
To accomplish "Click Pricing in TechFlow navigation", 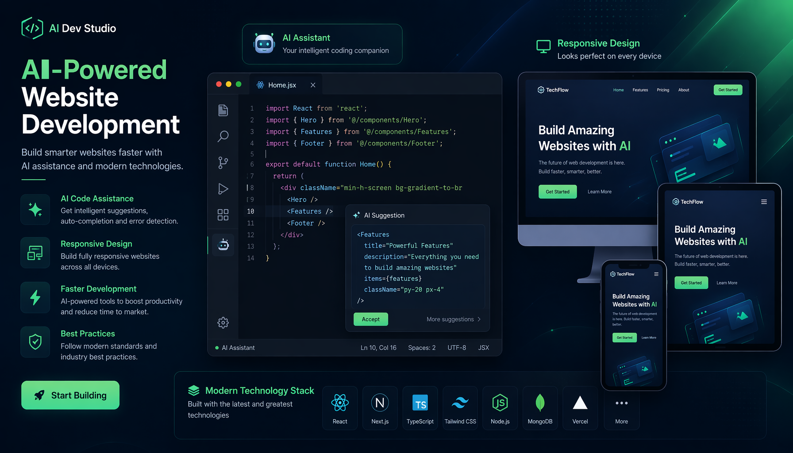I will [x=663, y=90].
